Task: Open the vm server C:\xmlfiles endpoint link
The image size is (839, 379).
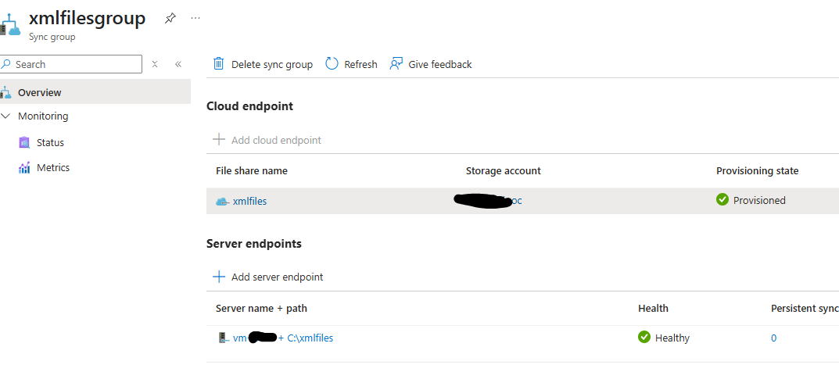Action: [283, 338]
